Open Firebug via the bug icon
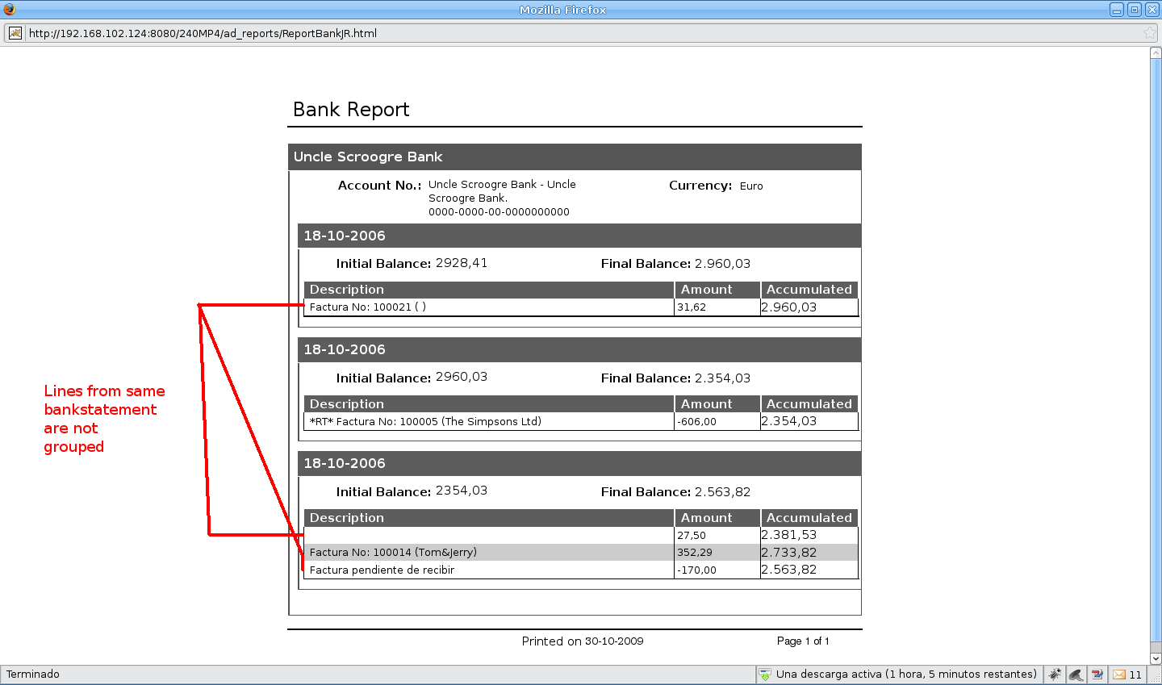The width and height of the screenshot is (1162, 685). [1055, 675]
